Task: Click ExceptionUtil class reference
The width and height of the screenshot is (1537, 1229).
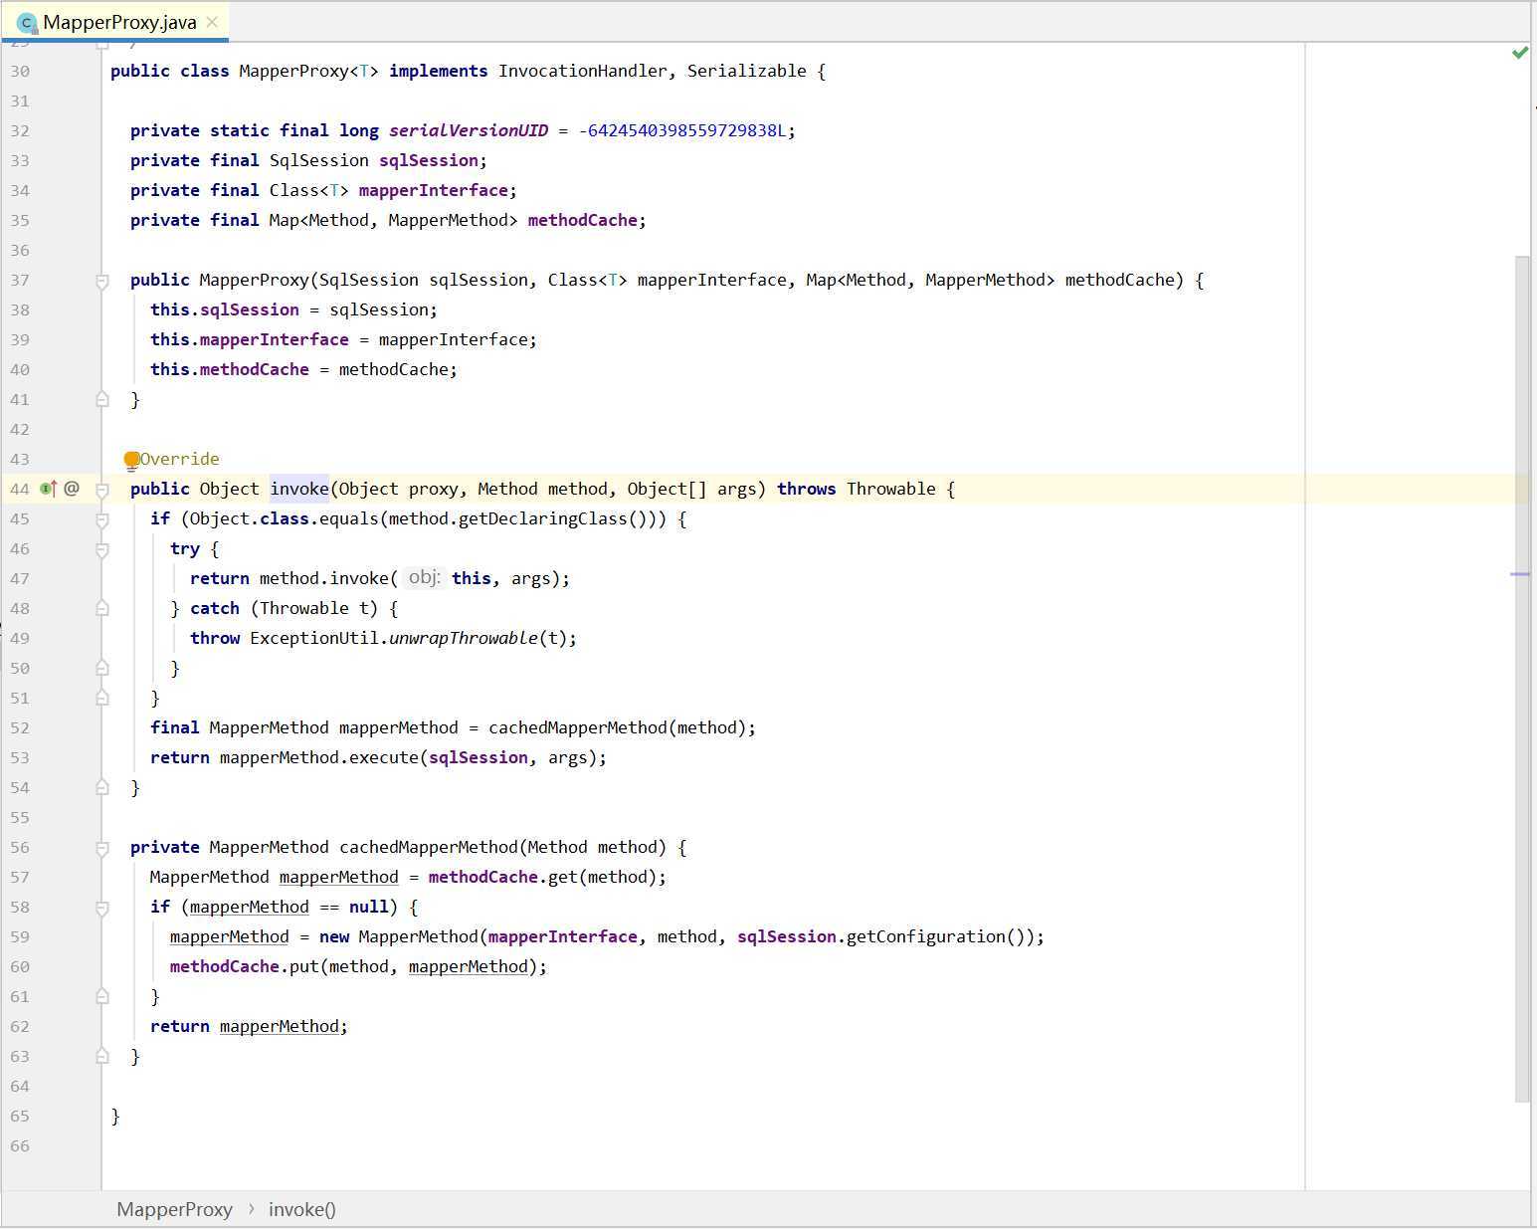Action: coord(314,638)
